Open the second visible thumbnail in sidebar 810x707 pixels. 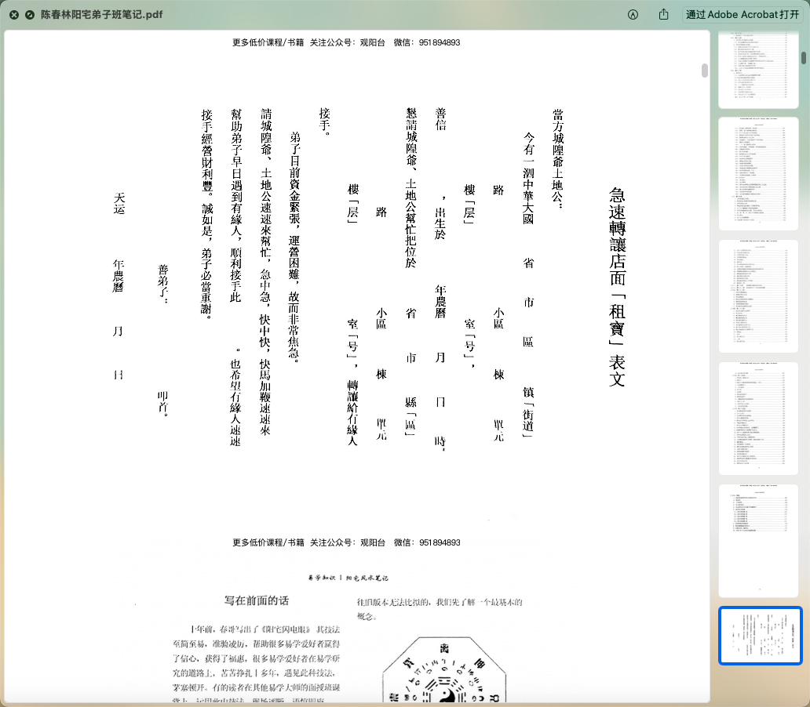759,174
